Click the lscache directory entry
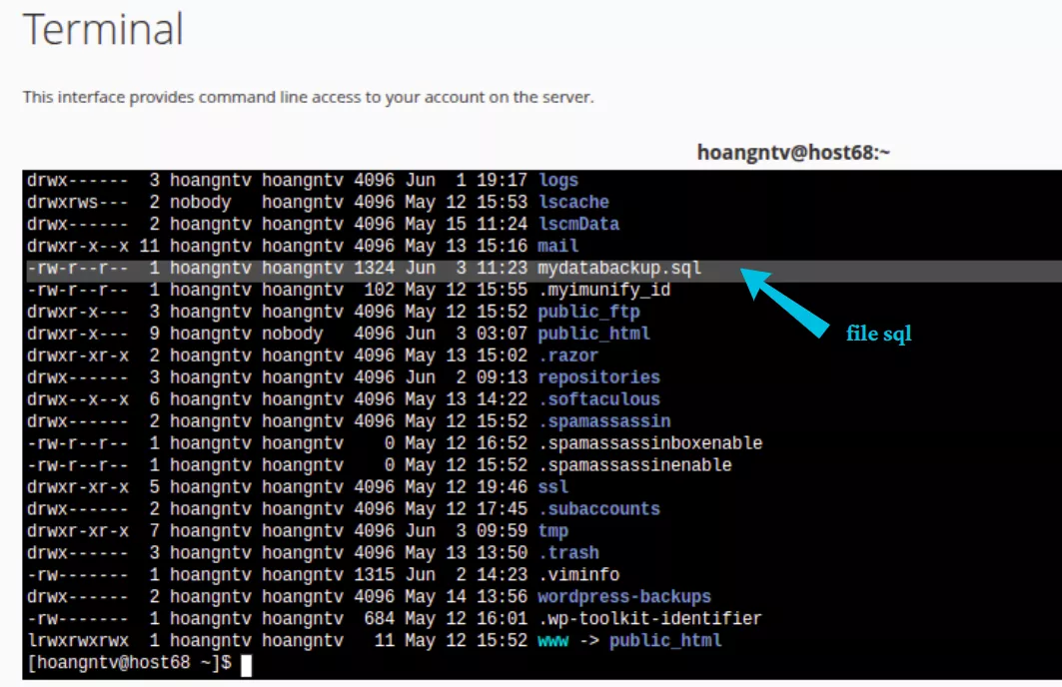The width and height of the screenshot is (1062, 687). pyautogui.click(x=571, y=202)
